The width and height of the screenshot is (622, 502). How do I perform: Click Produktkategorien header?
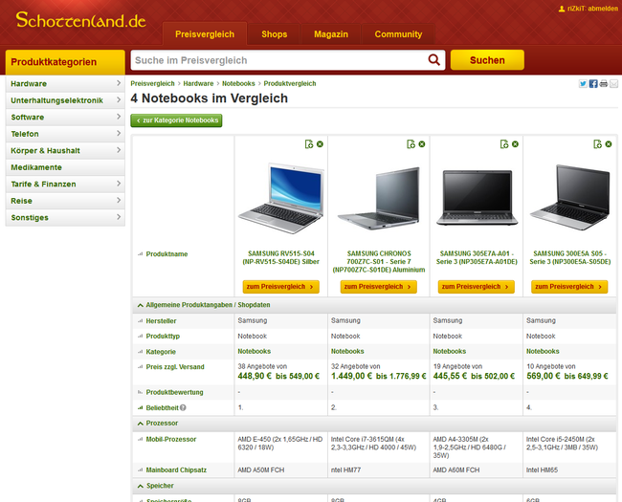click(65, 62)
